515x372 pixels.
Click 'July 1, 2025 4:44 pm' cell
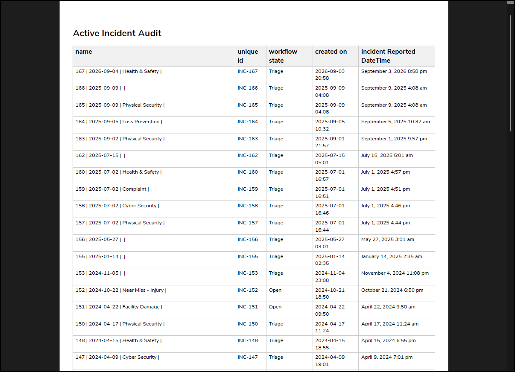point(397,226)
